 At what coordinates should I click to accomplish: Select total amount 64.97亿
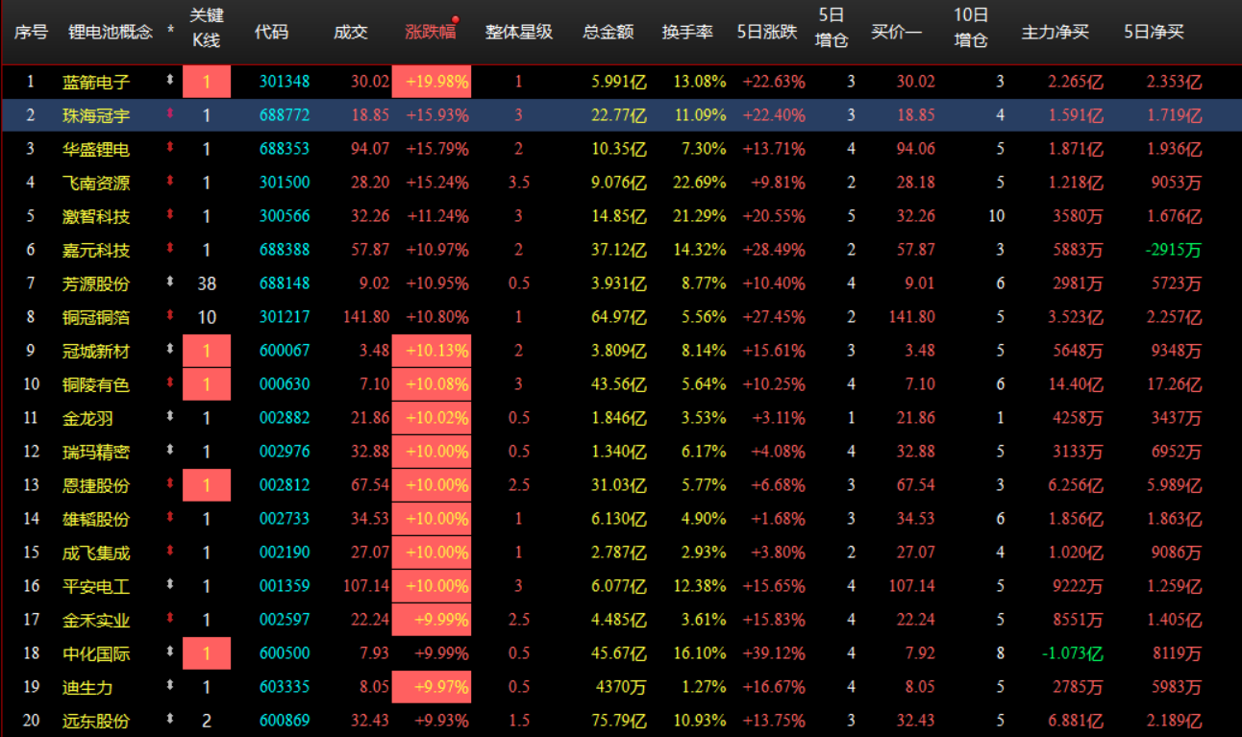click(x=620, y=317)
